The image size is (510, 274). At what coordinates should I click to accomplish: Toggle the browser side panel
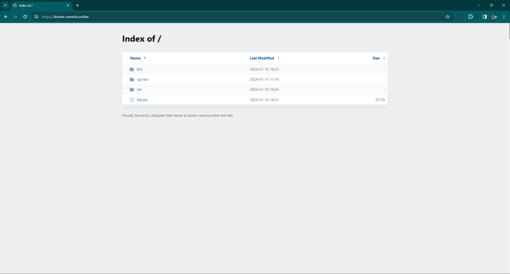click(x=484, y=16)
